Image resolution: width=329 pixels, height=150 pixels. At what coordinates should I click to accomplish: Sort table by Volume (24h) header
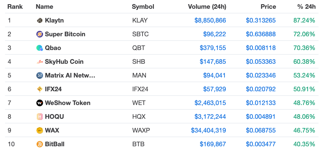pos(207,7)
